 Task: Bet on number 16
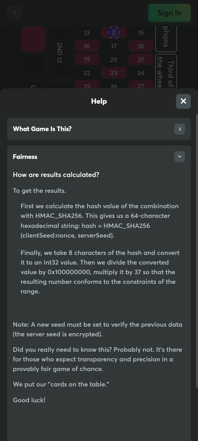(87, 46)
